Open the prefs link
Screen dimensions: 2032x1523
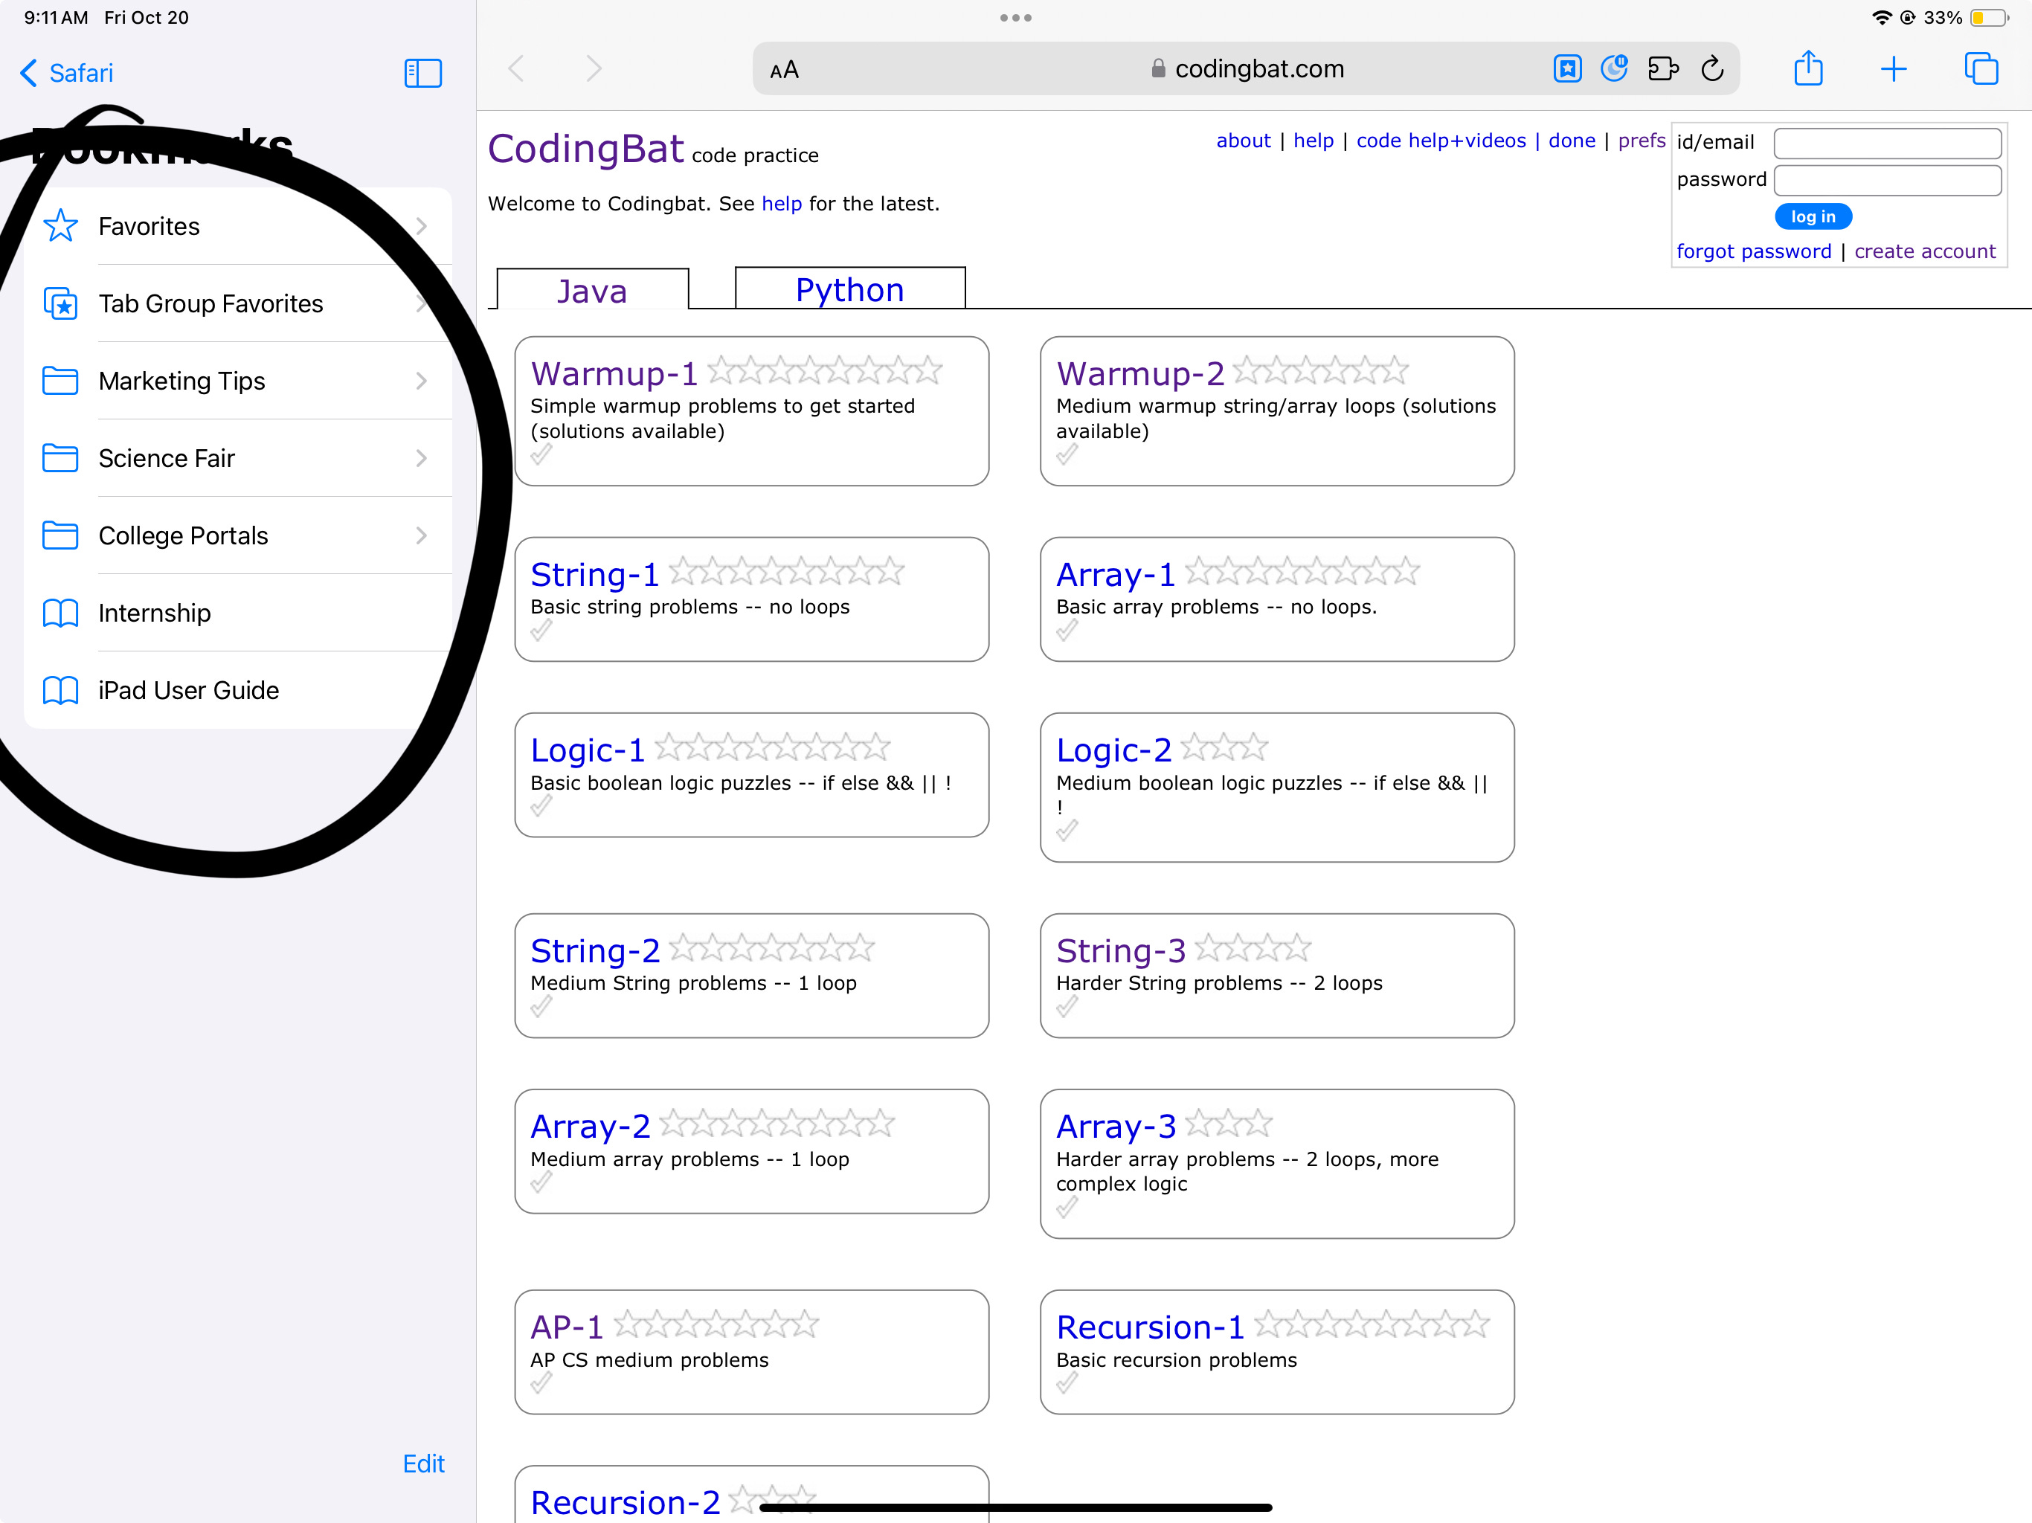click(x=1642, y=141)
